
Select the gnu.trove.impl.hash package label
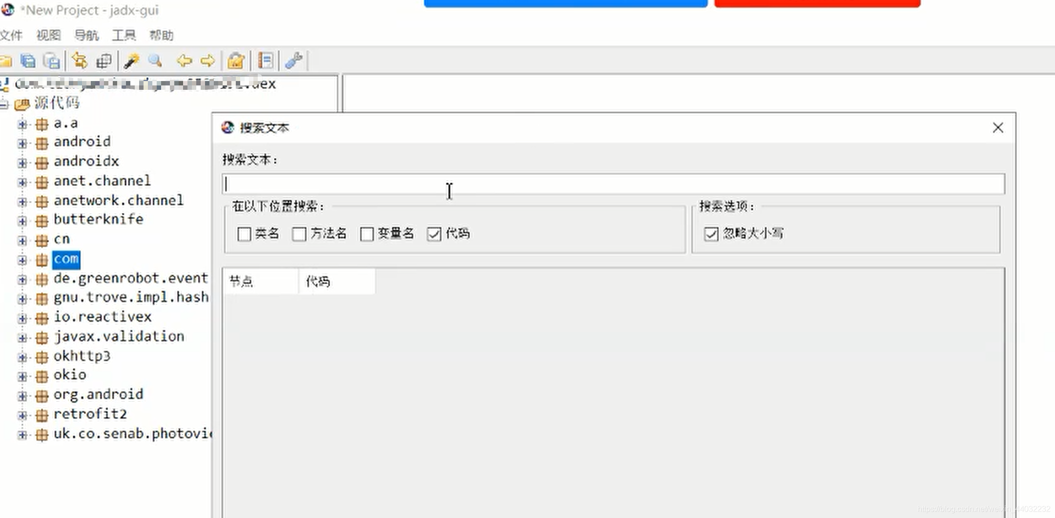click(x=131, y=297)
